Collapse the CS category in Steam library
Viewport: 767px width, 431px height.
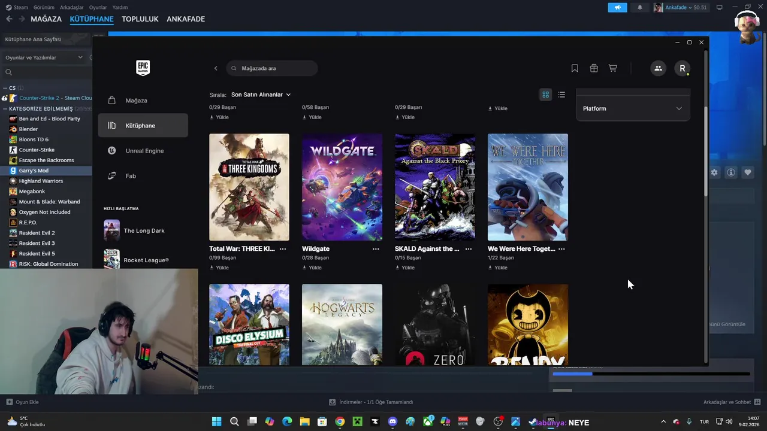click(5, 88)
